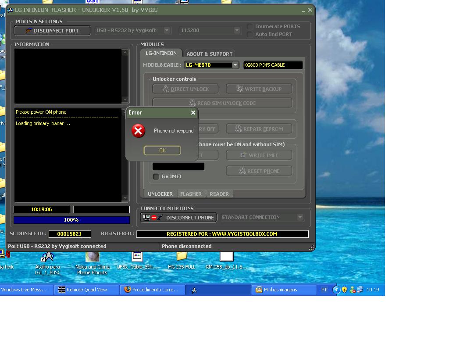The width and height of the screenshot is (449, 337).
Task: Click the Reset Phone button
Action: [259, 171]
